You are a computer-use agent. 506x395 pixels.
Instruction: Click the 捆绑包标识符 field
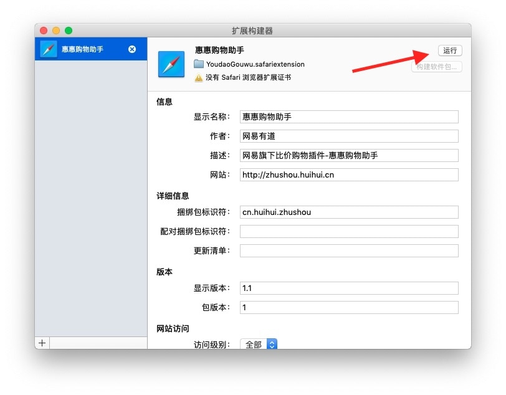click(x=349, y=212)
